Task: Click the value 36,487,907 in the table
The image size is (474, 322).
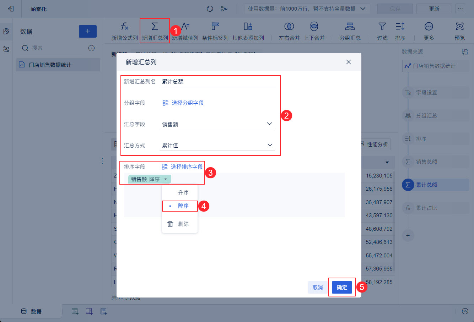Action: coord(379,202)
